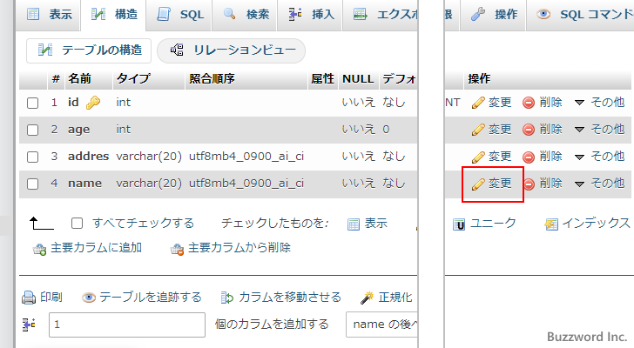This screenshot has width=634, height=348.
Task: Click the red 削除 icon for age row
Action: (529, 130)
